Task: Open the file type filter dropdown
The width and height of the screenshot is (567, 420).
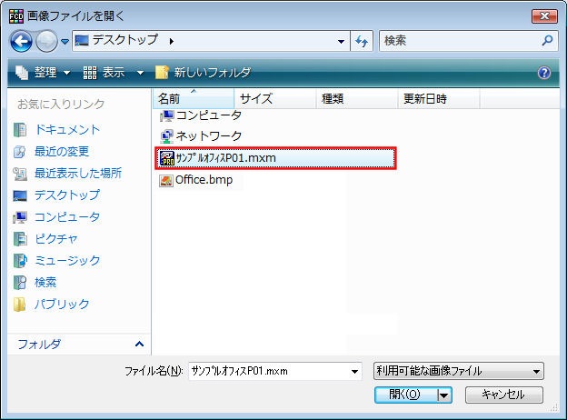Action: [x=458, y=371]
